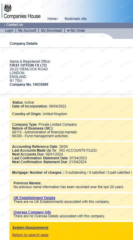Go to the Home page
The image size is (133, 240).
tap(52, 19)
